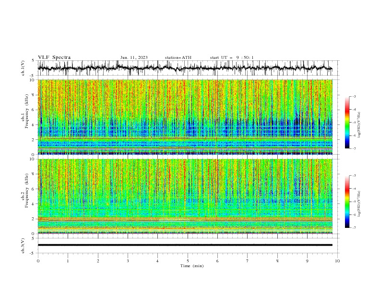
Task: Click the 'start UT = 9 :50: 1' label
Action: point(232,57)
